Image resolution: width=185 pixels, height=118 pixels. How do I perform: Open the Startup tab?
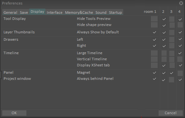tap(116, 13)
